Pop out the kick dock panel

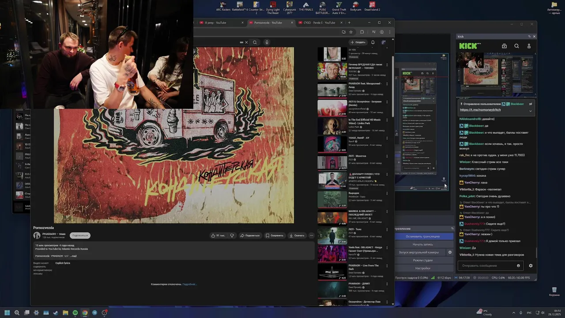click(529, 37)
